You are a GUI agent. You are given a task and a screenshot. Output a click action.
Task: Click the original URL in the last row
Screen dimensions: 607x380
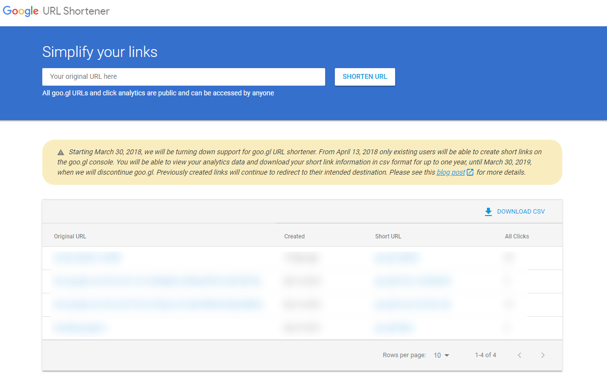click(x=80, y=328)
